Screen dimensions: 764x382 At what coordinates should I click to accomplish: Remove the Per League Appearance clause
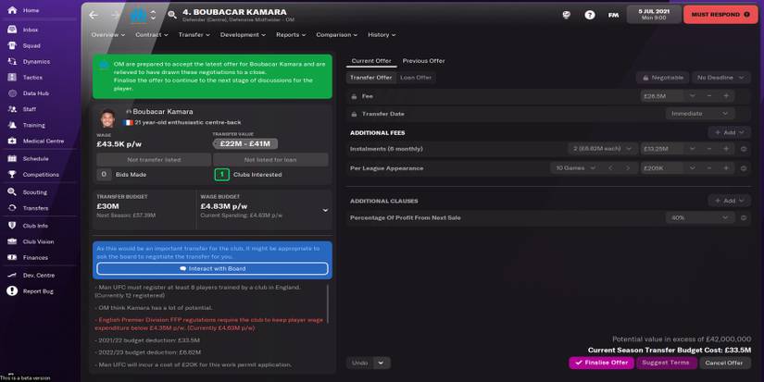click(x=744, y=168)
